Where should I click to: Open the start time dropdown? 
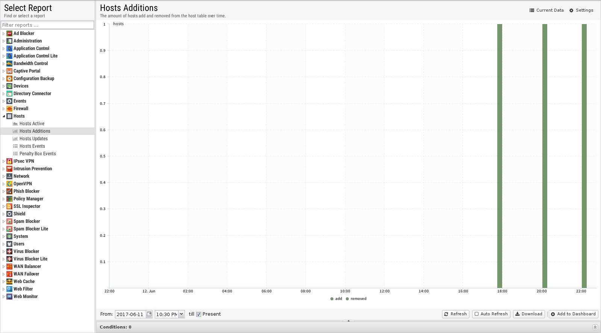click(x=182, y=314)
